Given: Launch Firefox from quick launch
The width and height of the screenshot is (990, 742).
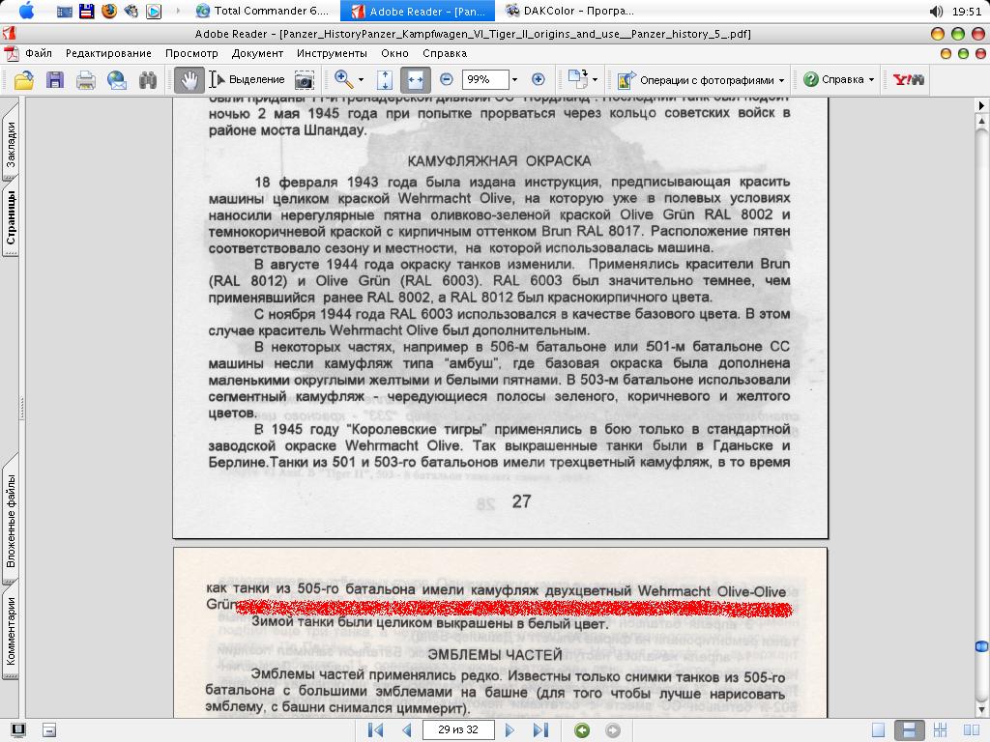Looking at the screenshot, I should click(x=108, y=10).
